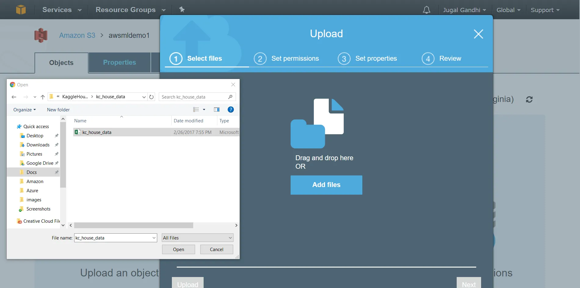Toggle the preview pane icon
This screenshot has width=580, height=288.
pyautogui.click(x=217, y=110)
